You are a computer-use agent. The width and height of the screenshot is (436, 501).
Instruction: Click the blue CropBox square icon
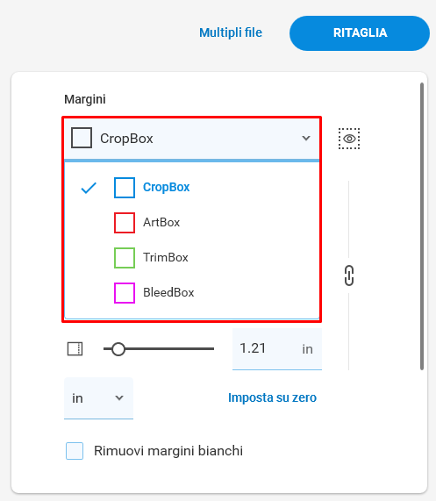[x=125, y=188]
